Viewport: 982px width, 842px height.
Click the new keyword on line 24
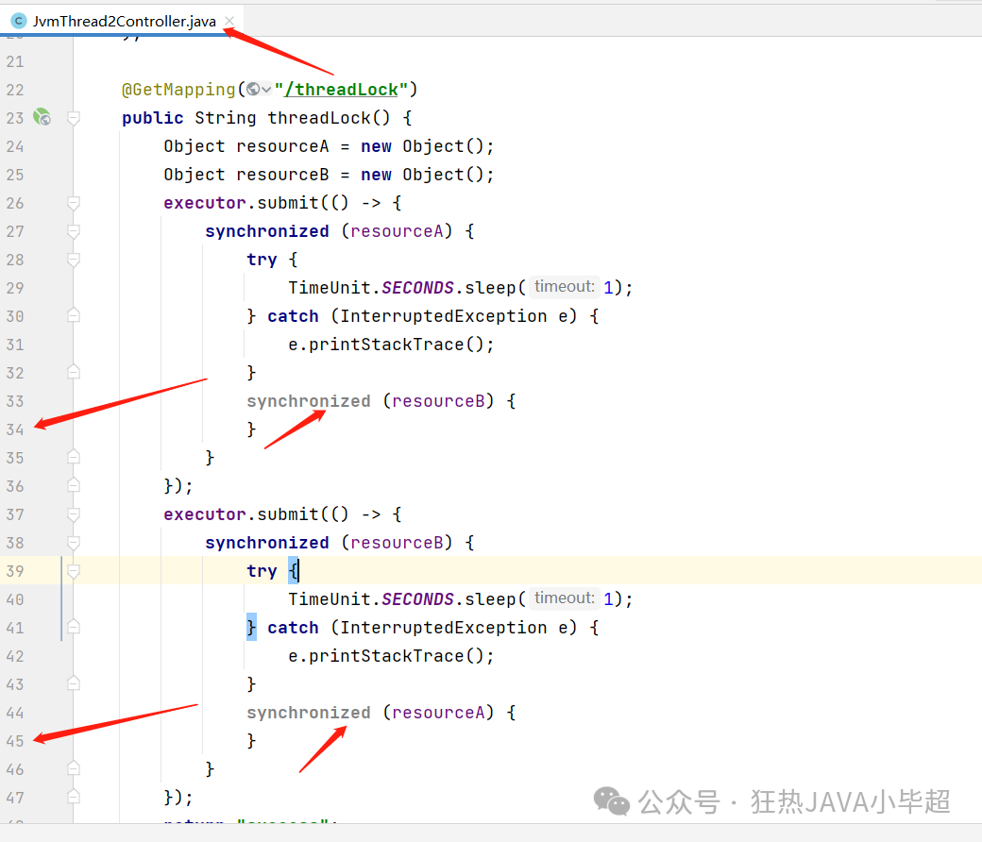point(377,146)
